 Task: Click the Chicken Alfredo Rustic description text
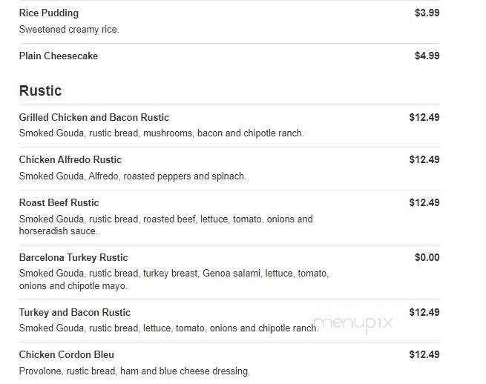(x=133, y=176)
